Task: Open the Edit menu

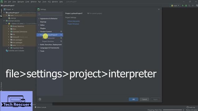Action: point(10,2)
